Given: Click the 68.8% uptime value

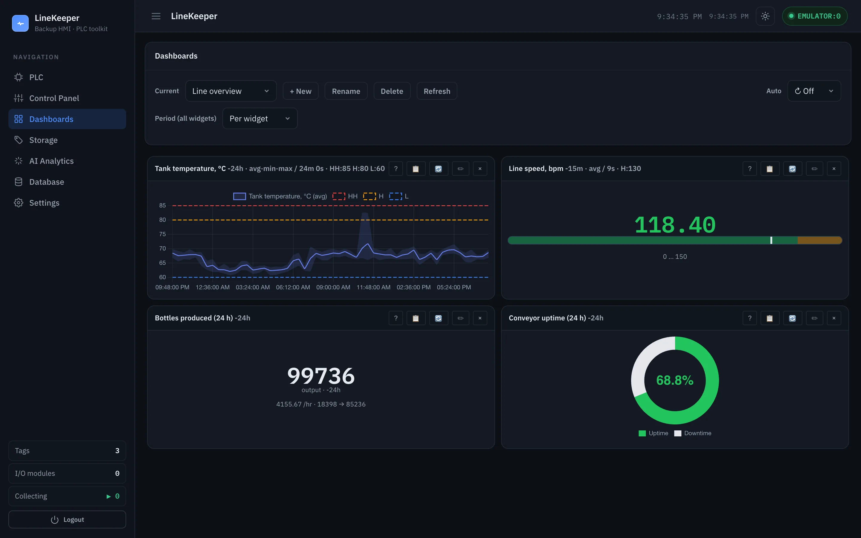Looking at the screenshot, I should pyautogui.click(x=675, y=380).
